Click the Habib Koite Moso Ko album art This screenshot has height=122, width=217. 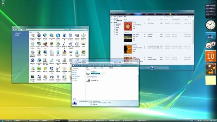(128, 49)
